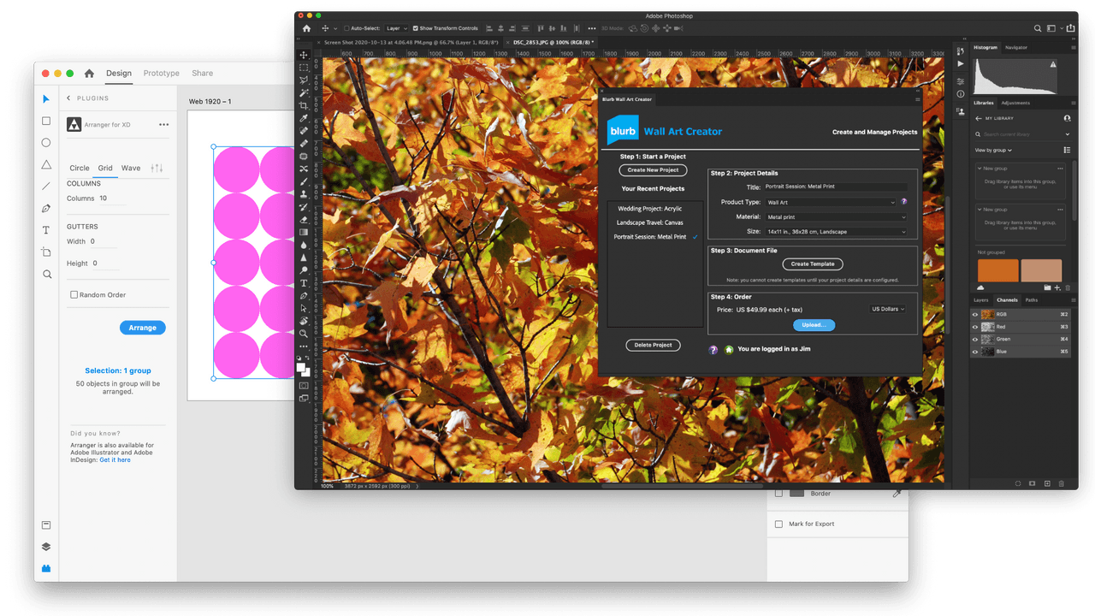
Task: Switch to Prototype tab in XD
Action: [x=162, y=74]
